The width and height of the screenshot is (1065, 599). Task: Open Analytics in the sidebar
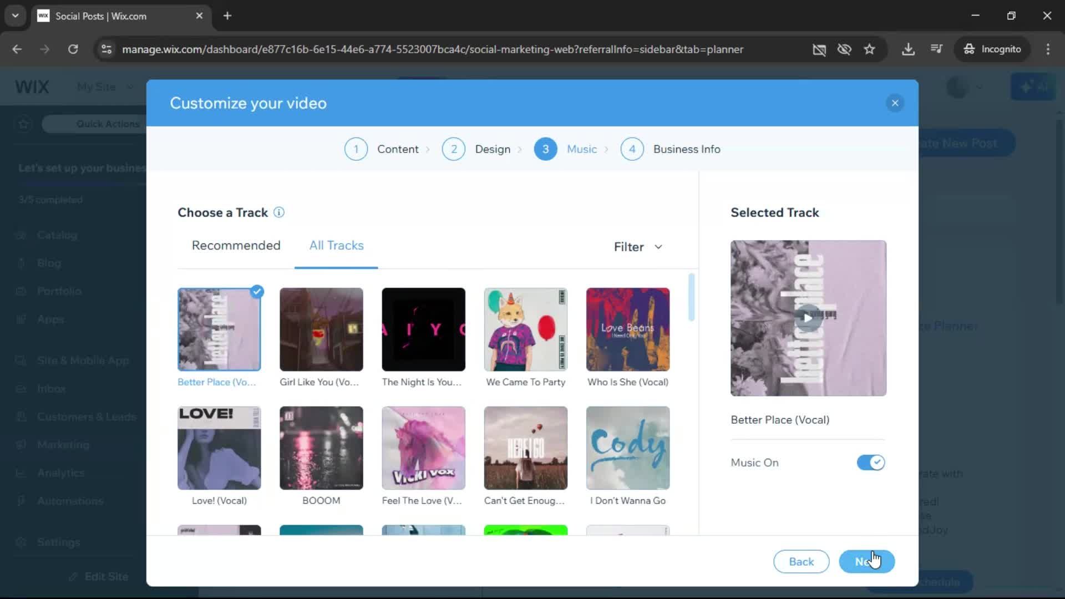coord(60,473)
